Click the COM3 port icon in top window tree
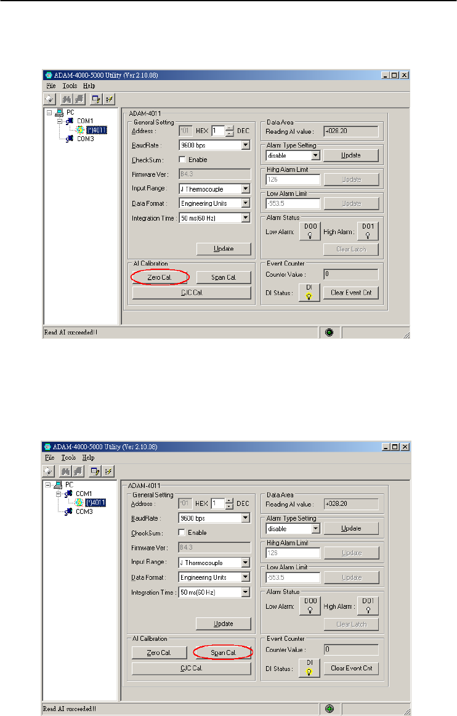Screen dimensions: 457x716 (70, 139)
